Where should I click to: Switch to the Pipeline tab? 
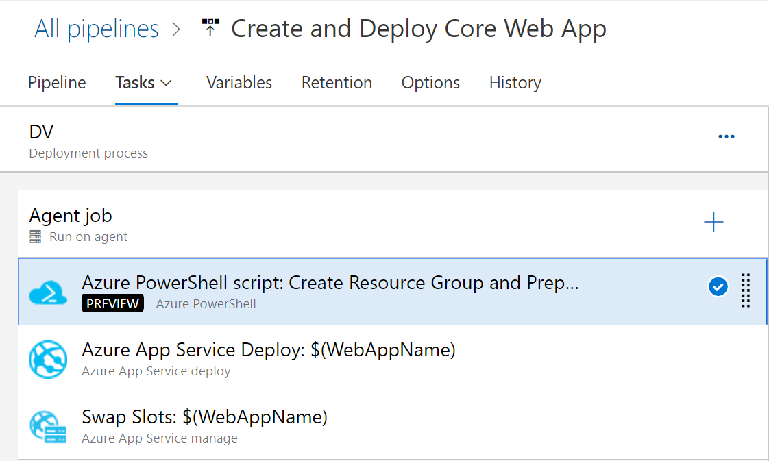(57, 82)
